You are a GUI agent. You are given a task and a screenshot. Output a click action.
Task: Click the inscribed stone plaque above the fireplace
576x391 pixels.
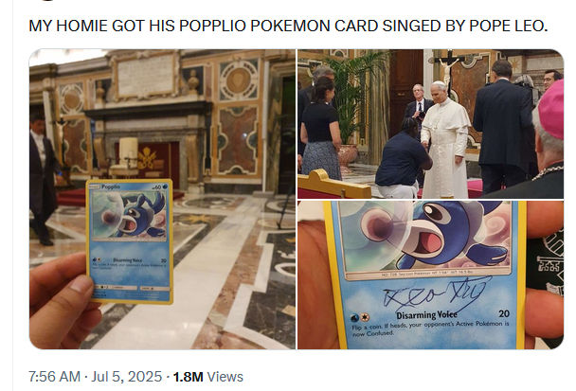click(146, 76)
